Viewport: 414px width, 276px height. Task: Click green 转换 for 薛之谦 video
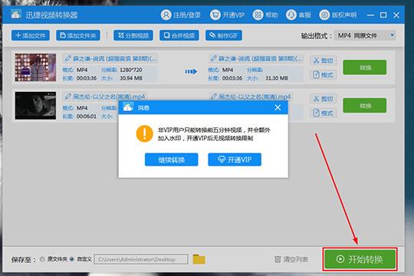tap(365, 67)
